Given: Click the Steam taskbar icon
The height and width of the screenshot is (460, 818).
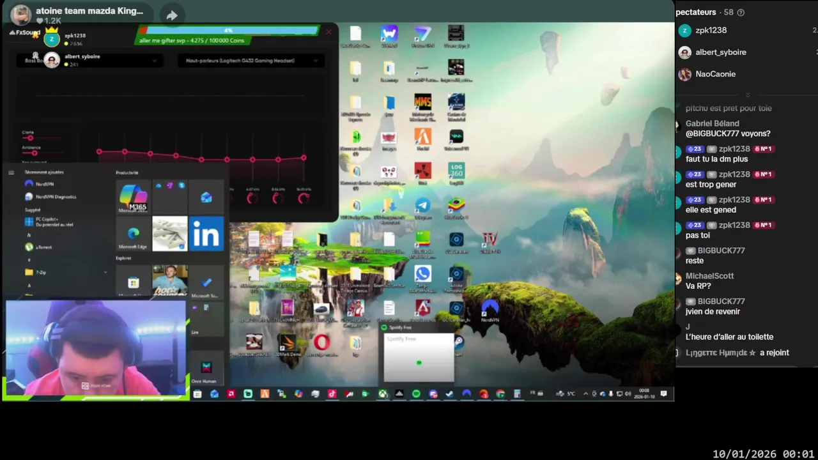Looking at the screenshot, I should [450, 394].
